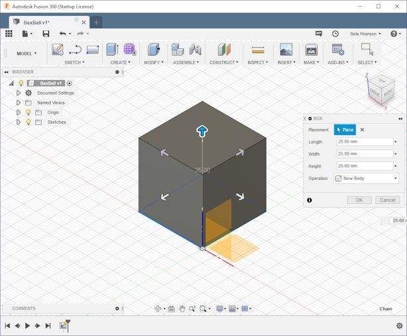Open the INSPECT menu
Screen dimensions: 407x336
[x=257, y=62]
